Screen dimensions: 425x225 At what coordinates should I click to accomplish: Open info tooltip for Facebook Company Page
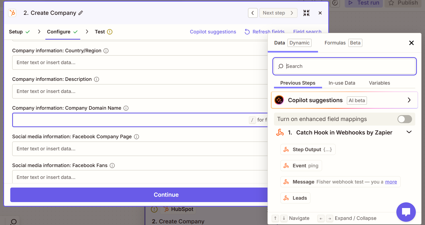click(x=136, y=137)
